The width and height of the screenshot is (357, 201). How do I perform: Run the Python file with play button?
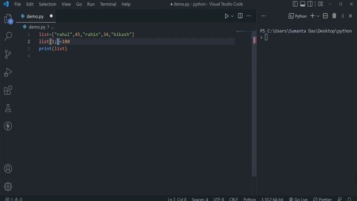[x=226, y=16]
